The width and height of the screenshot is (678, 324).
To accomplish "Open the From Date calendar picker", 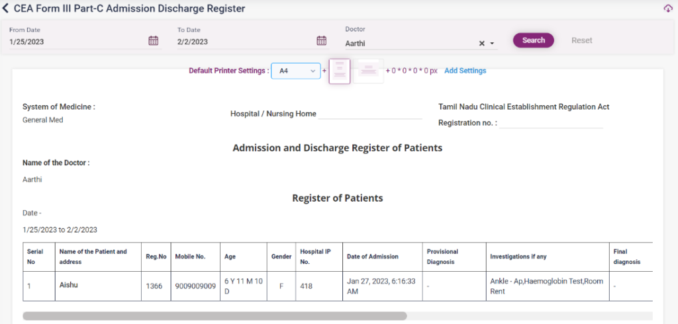I will coord(153,41).
